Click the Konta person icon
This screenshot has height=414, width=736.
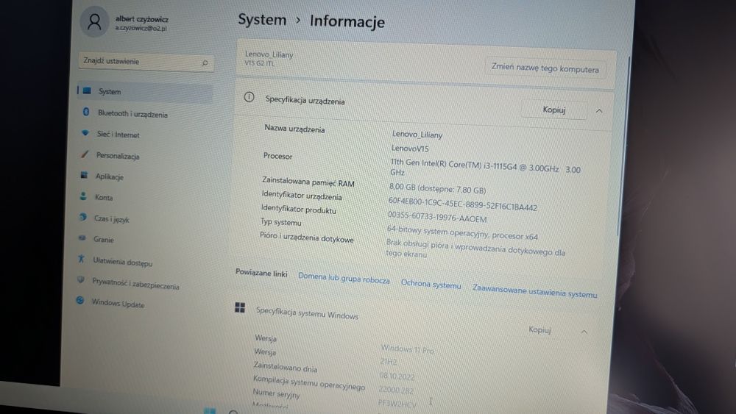tap(83, 196)
